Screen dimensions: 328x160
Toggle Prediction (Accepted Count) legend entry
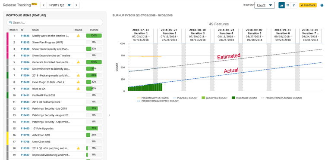point(158,101)
